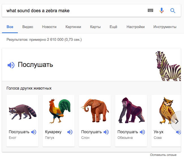Click the microphone voice search icon
The height and width of the screenshot is (159, 184).
point(162,10)
